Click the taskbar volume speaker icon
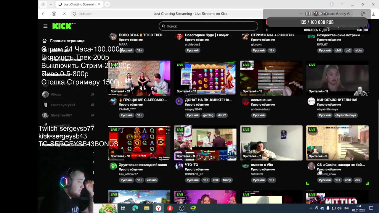Viewport: 379px width, 213px height. tap(339, 208)
